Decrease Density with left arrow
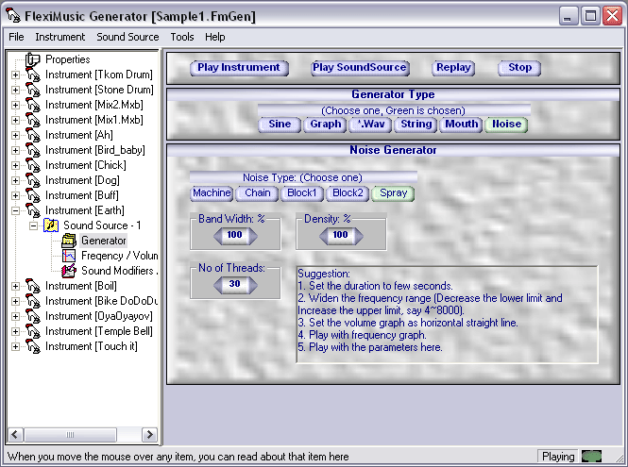 point(324,236)
